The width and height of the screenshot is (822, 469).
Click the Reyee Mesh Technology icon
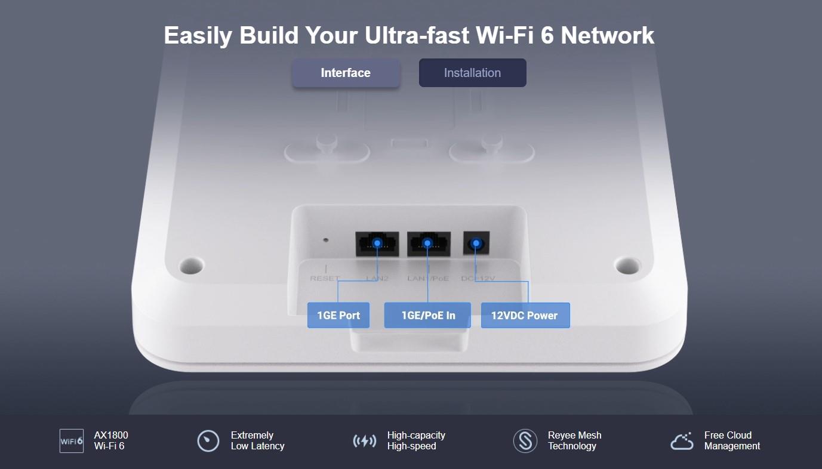click(x=525, y=441)
